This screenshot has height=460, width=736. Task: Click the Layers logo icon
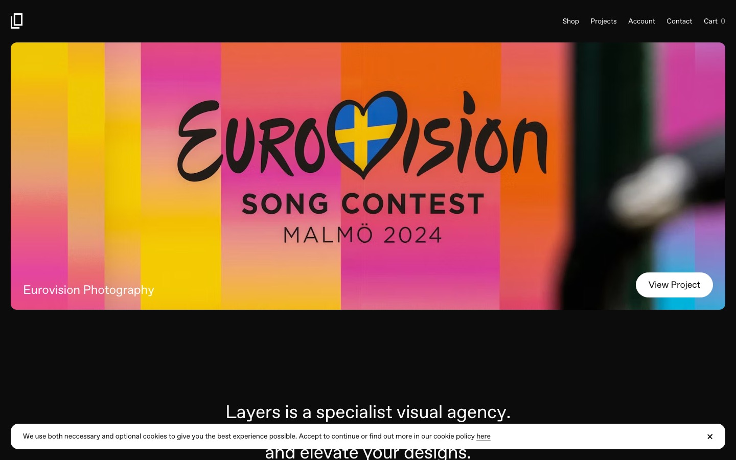point(17,21)
